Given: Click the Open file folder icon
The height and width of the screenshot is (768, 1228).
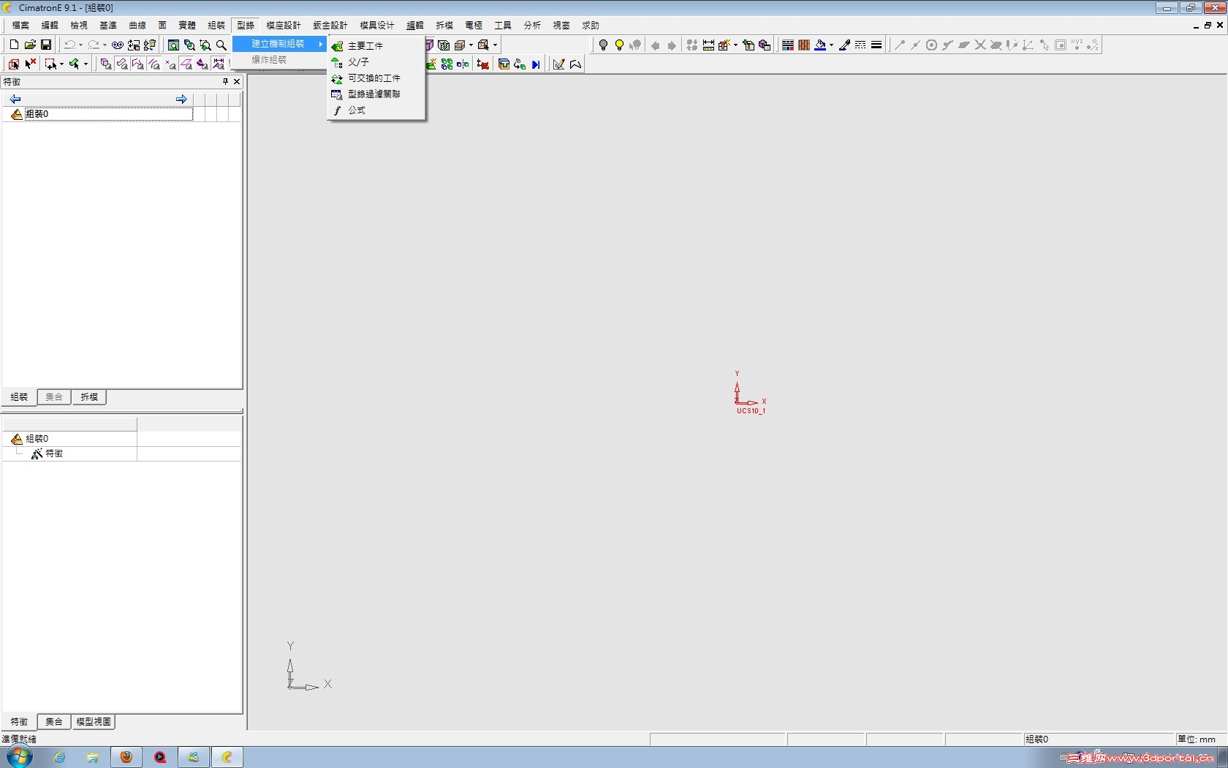Looking at the screenshot, I should click(30, 45).
